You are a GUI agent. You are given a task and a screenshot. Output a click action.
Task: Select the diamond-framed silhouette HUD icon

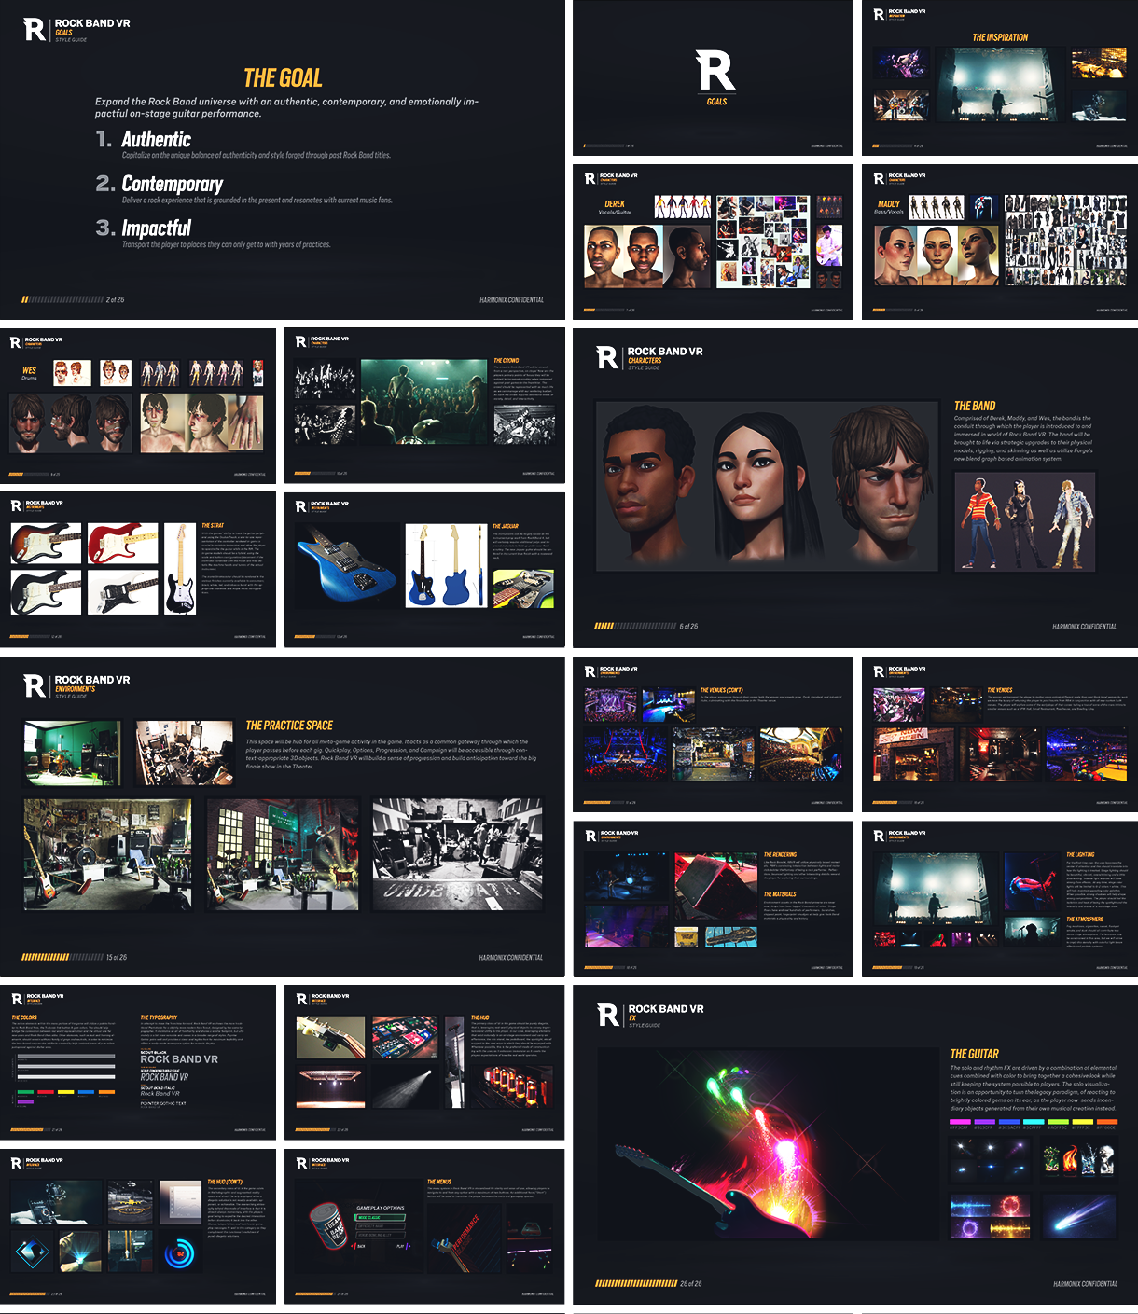click(x=33, y=1253)
